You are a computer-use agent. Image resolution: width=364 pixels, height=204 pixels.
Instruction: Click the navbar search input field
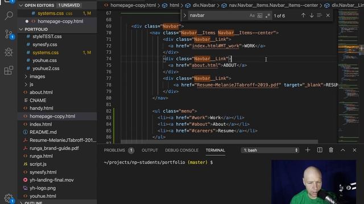coord(218,15)
